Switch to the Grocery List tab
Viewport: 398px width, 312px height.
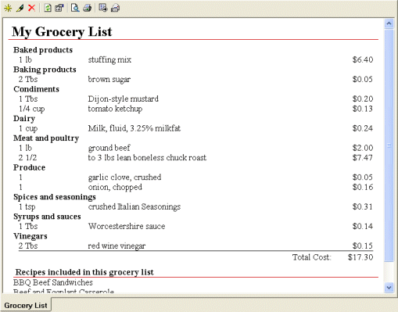tap(26, 305)
